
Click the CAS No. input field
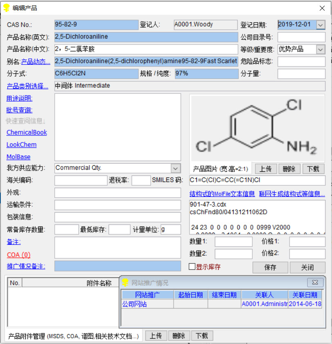(96, 25)
